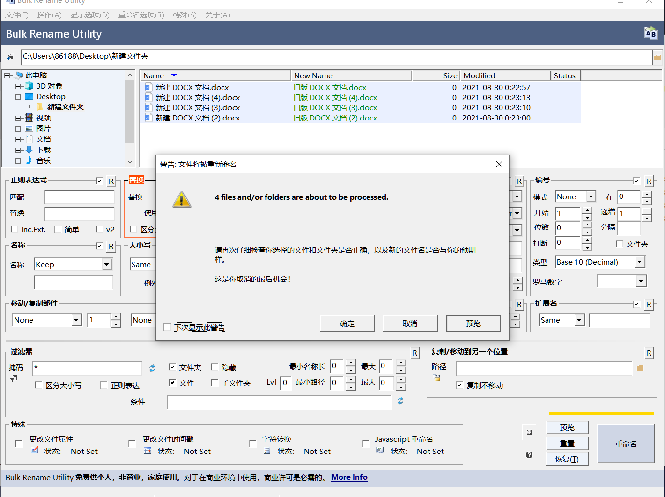The height and width of the screenshot is (497, 665).
Task: Toggle the 隐藏 hidden files checkbox
Action: pyautogui.click(x=214, y=367)
